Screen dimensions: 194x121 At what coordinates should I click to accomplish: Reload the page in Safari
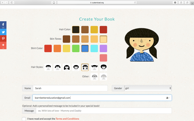[135, 2]
